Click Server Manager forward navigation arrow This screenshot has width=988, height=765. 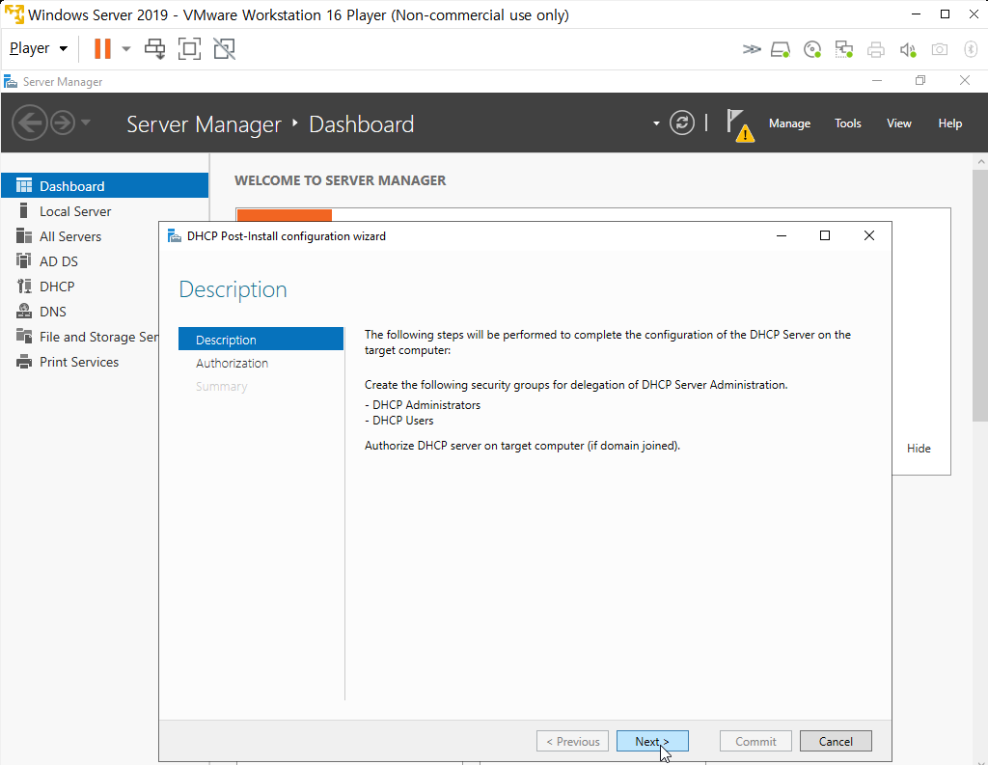(63, 123)
